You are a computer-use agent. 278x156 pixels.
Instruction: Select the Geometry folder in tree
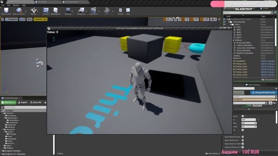point(12,116)
